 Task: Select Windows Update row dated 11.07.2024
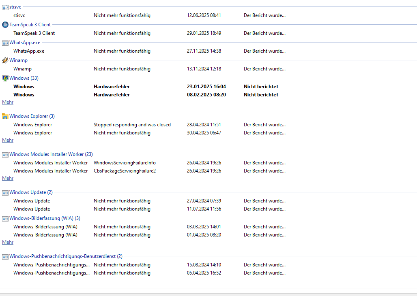(x=149, y=209)
